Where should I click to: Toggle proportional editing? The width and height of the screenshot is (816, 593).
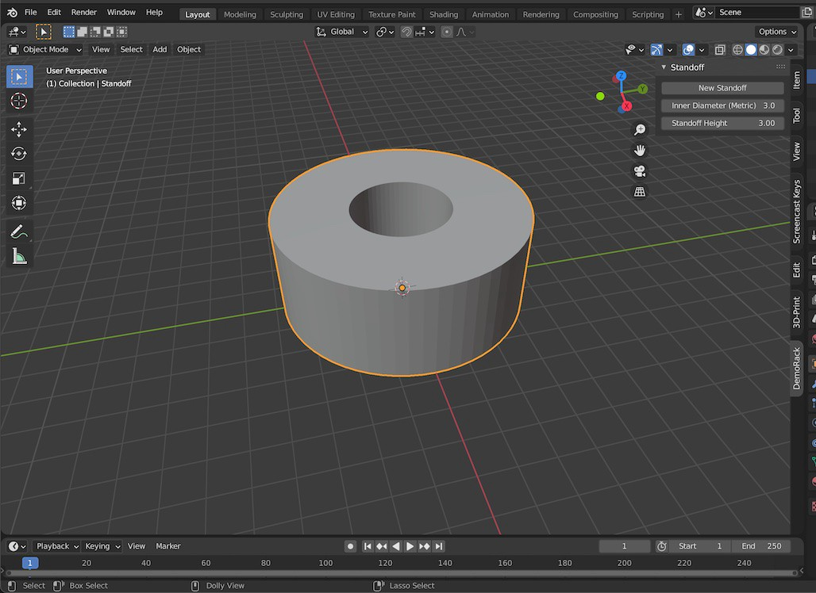point(447,32)
